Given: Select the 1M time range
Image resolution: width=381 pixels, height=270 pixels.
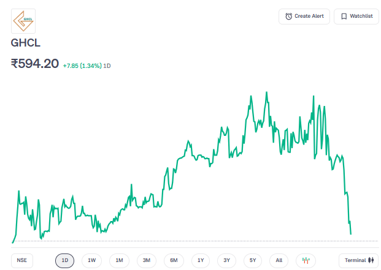Looking at the screenshot, I should pos(119,260).
